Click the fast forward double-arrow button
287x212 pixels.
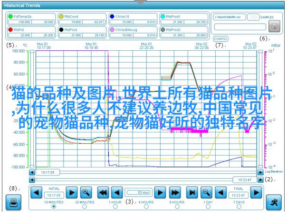[x=175, y=192]
